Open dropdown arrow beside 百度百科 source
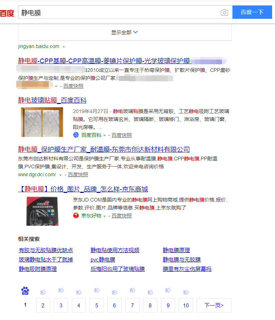This screenshot has height=320, width=275. [105, 135]
